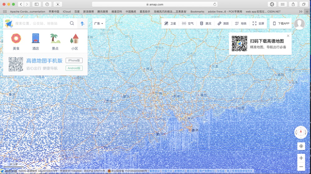This screenshot has width=311, height=174.
Task: Open the 地铁 subway map menu
Action: [240, 24]
